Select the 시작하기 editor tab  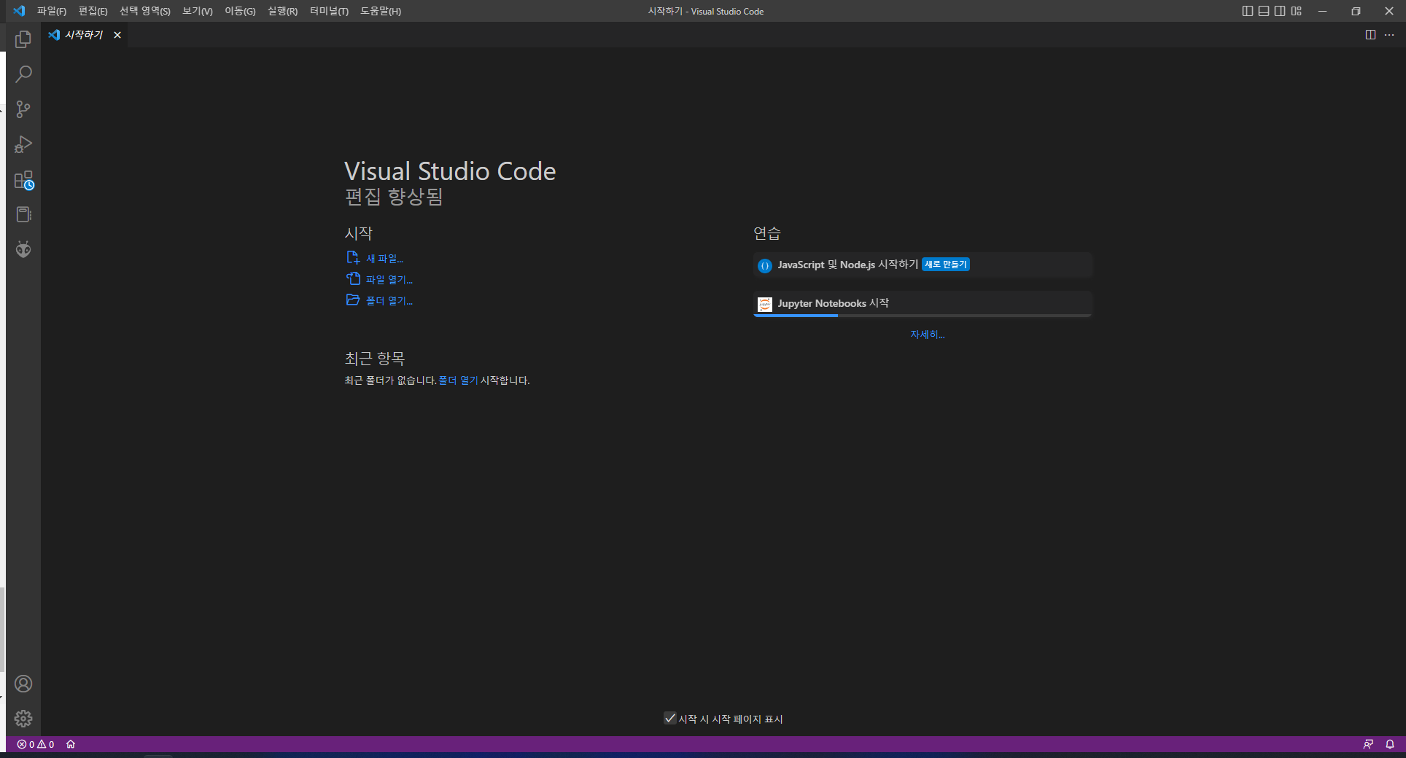coord(85,35)
